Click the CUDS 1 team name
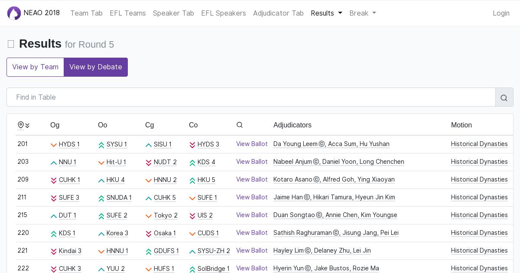520x273 pixels. click(x=208, y=233)
